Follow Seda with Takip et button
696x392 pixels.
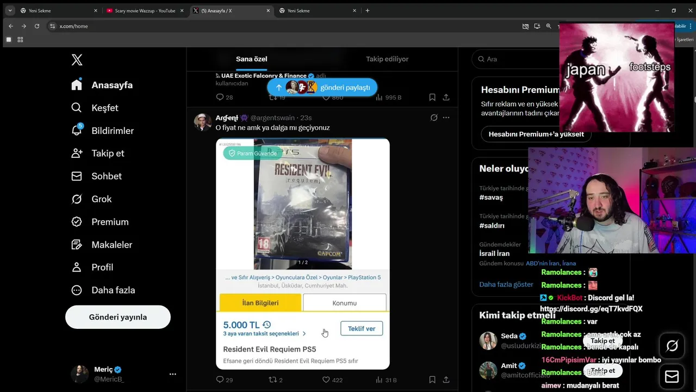602,341
